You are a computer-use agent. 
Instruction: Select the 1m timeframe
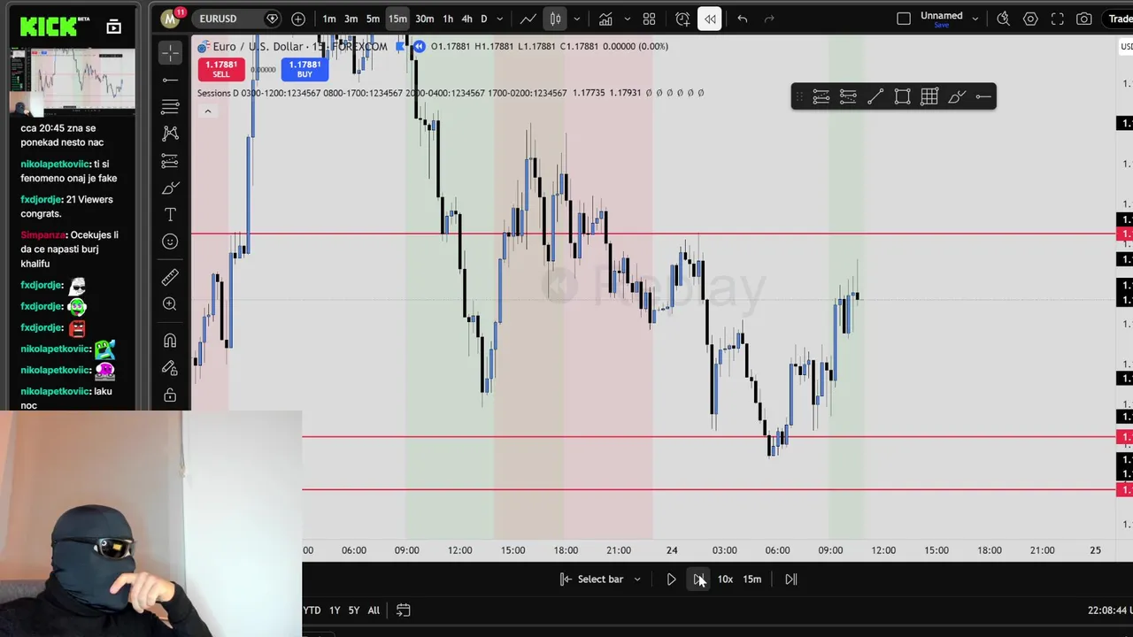329,19
